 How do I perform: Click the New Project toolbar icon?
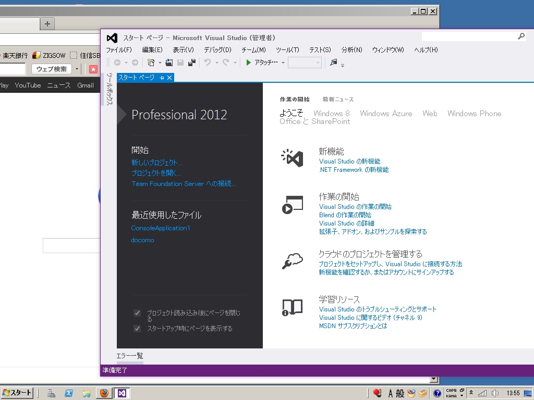(151, 63)
